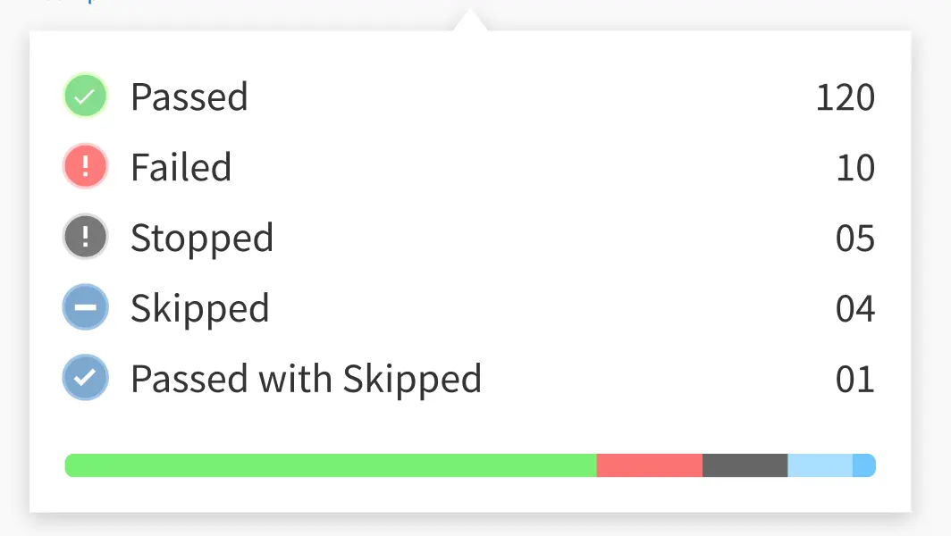Screen dimensions: 951x536
Task: Click the popover's top arrow pointer
Action: tap(470, 21)
